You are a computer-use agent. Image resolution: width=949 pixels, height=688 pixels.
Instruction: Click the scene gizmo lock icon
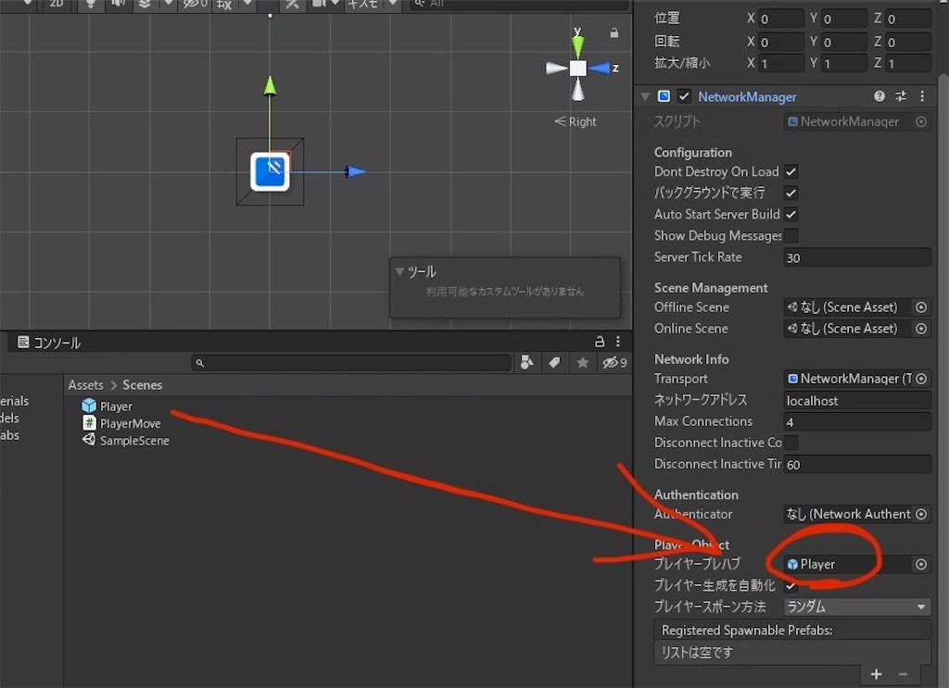(614, 32)
